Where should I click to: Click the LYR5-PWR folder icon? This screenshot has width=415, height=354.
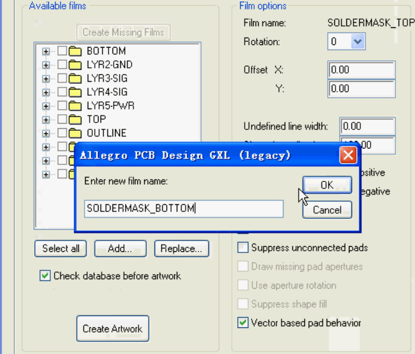click(75, 106)
